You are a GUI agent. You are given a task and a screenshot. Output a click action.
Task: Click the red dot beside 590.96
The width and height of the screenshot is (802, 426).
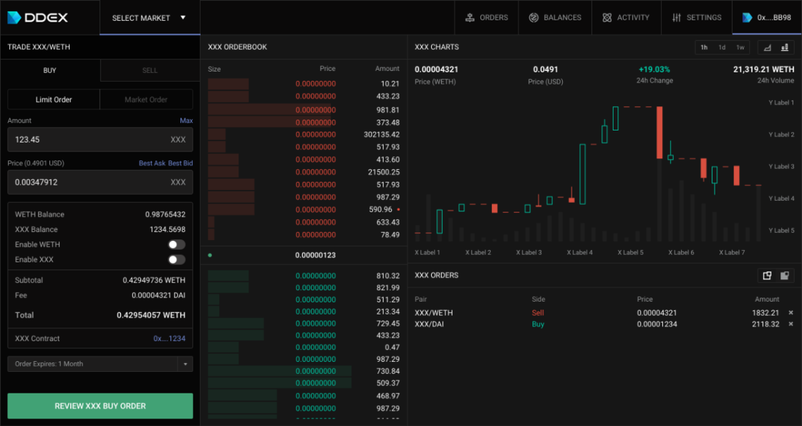399,210
